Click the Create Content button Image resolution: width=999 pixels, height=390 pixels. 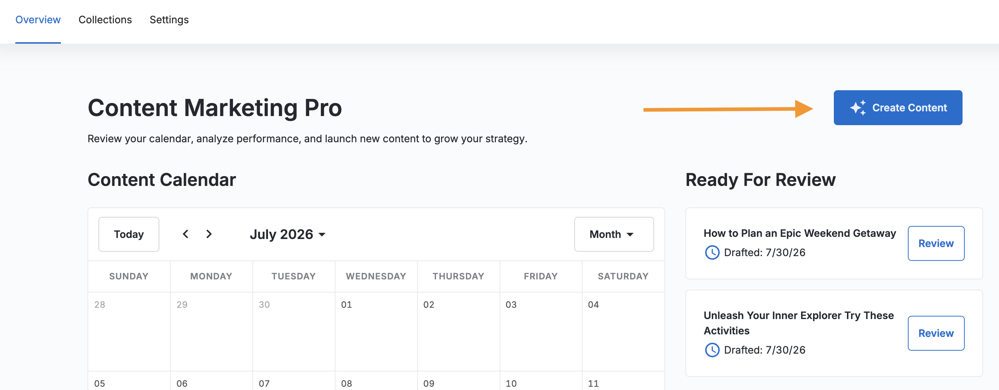(x=898, y=108)
